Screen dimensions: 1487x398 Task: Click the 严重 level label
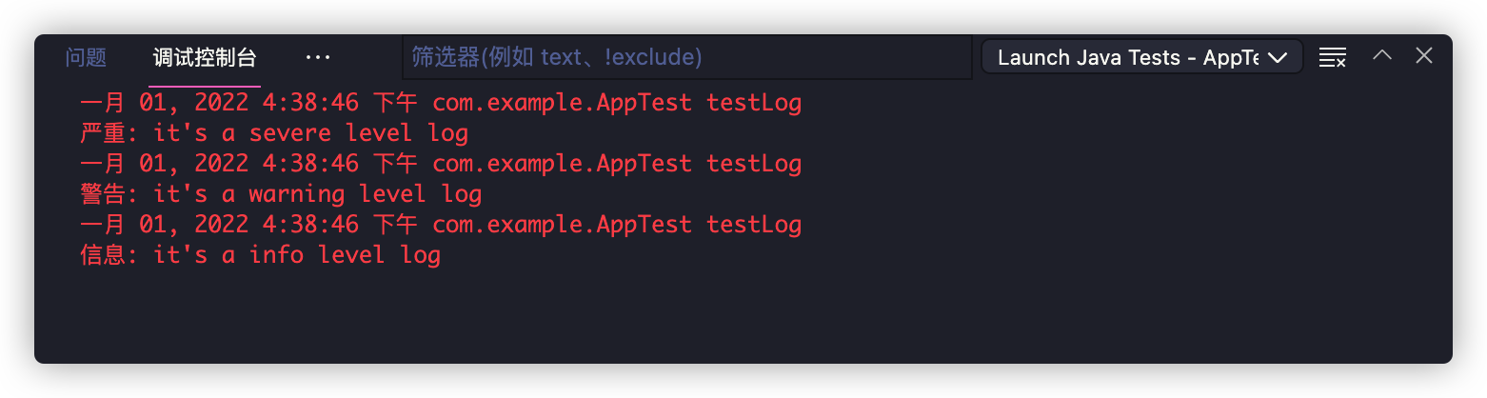pyautogui.click(x=104, y=133)
